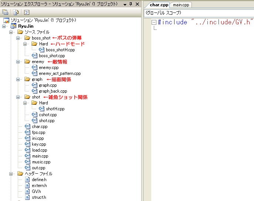Click the "../include/GV.h" string in code
Screen dimensions: 254x201
pos(222,22)
